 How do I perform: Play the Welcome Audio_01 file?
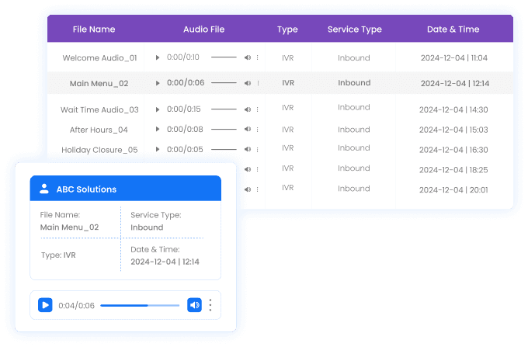[x=158, y=57]
